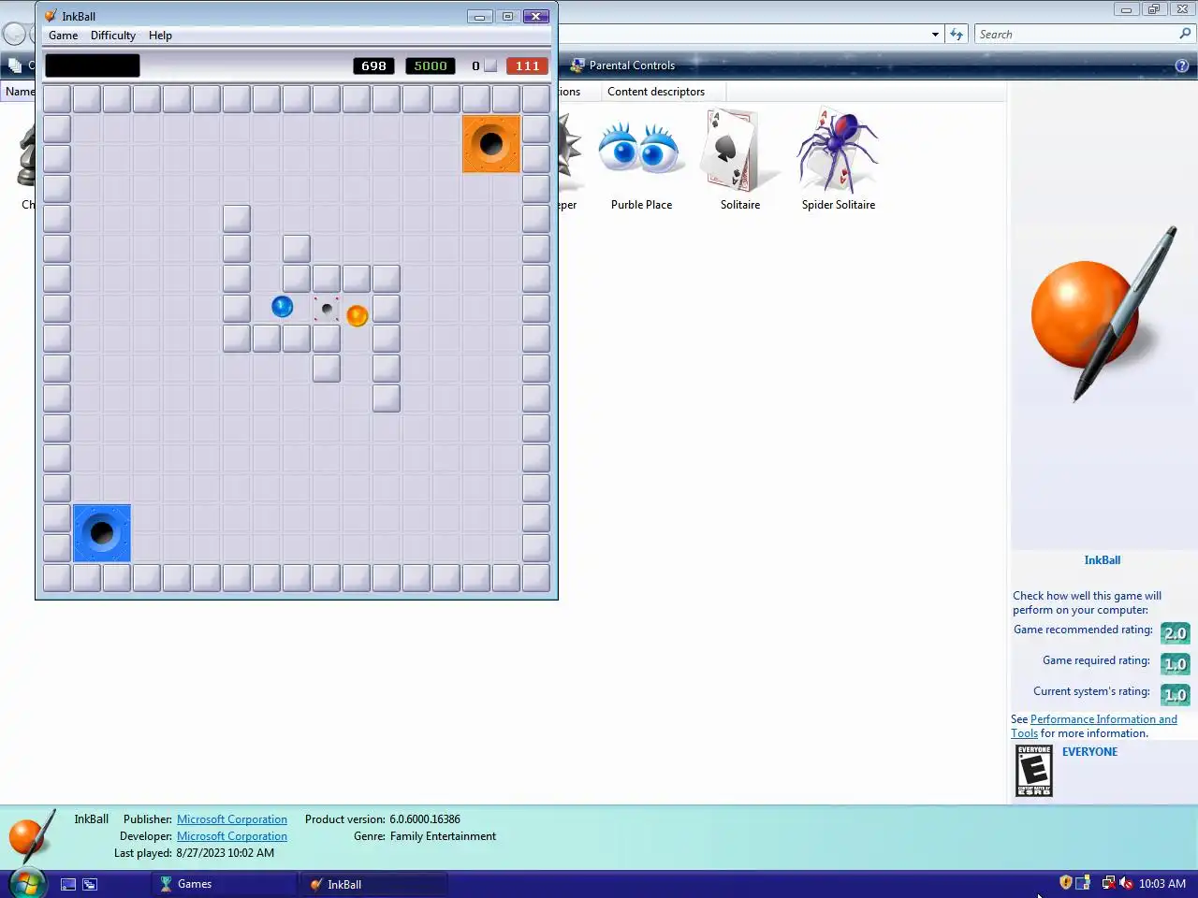Click the muted volume tray icon
Image resolution: width=1198 pixels, height=898 pixels.
click(1126, 883)
